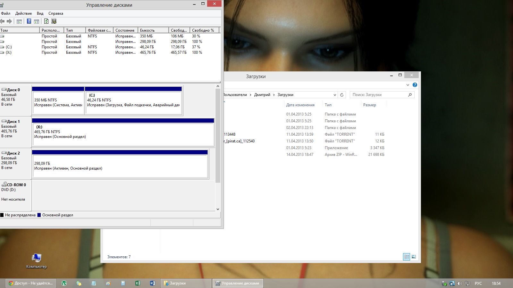Open address bar history dropdown
The height and width of the screenshot is (288, 513).
tap(335, 95)
